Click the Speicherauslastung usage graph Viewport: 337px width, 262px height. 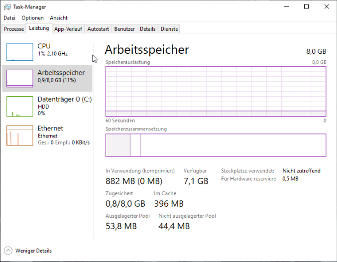(x=216, y=91)
